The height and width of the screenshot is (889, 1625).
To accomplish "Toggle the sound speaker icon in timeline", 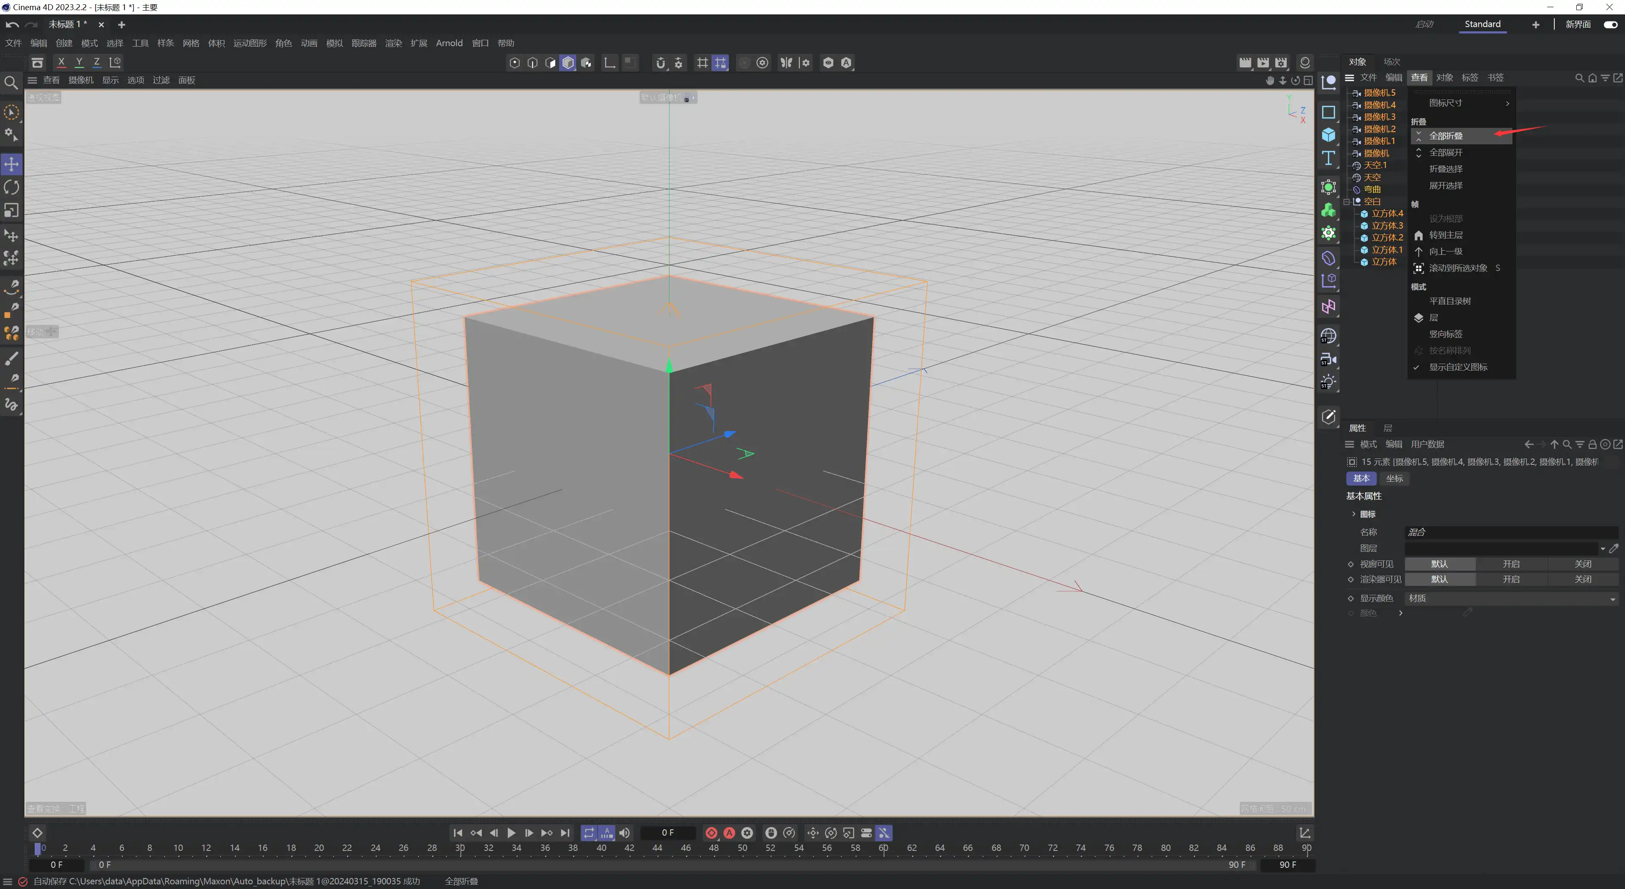I will 625,833.
